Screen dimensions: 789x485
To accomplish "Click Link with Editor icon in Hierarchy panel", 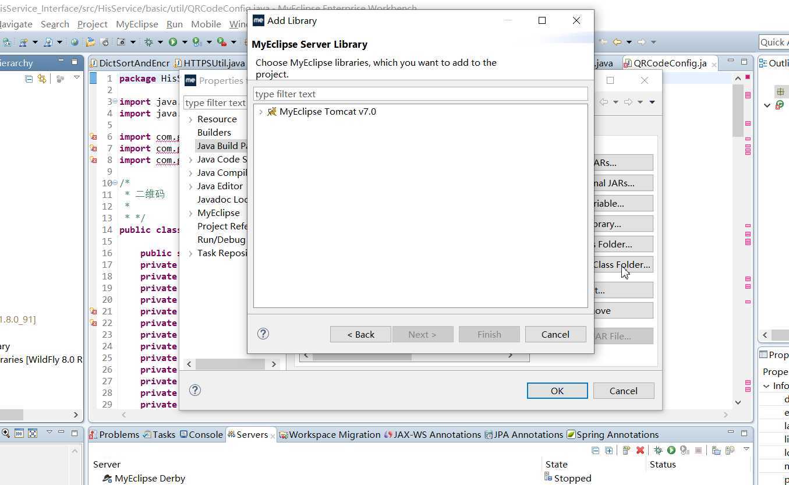I will [41, 79].
